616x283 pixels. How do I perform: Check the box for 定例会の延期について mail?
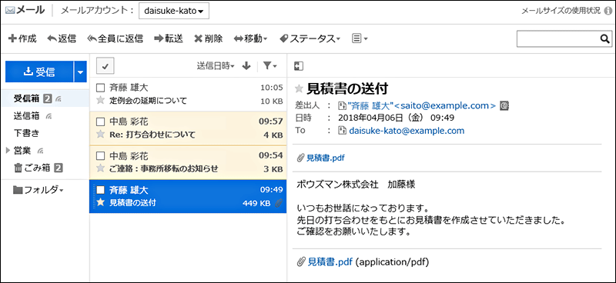(x=101, y=88)
